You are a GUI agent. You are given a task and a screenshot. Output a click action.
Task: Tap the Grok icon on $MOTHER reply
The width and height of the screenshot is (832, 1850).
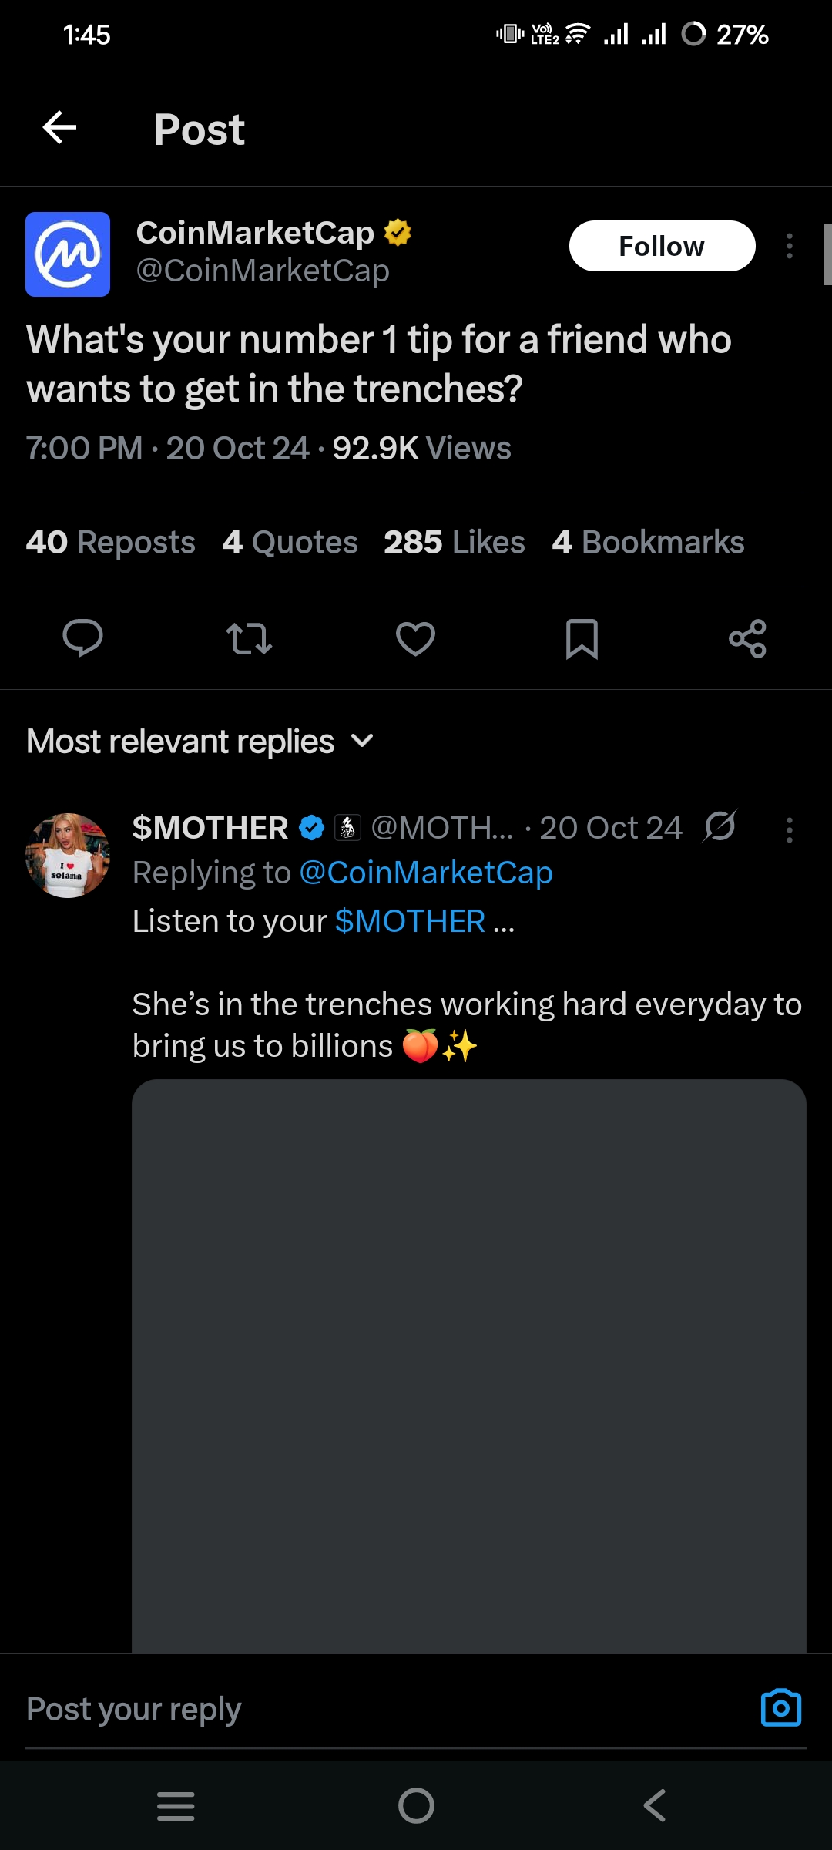[x=720, y=827]
